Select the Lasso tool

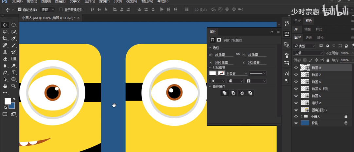coord(5,32)
